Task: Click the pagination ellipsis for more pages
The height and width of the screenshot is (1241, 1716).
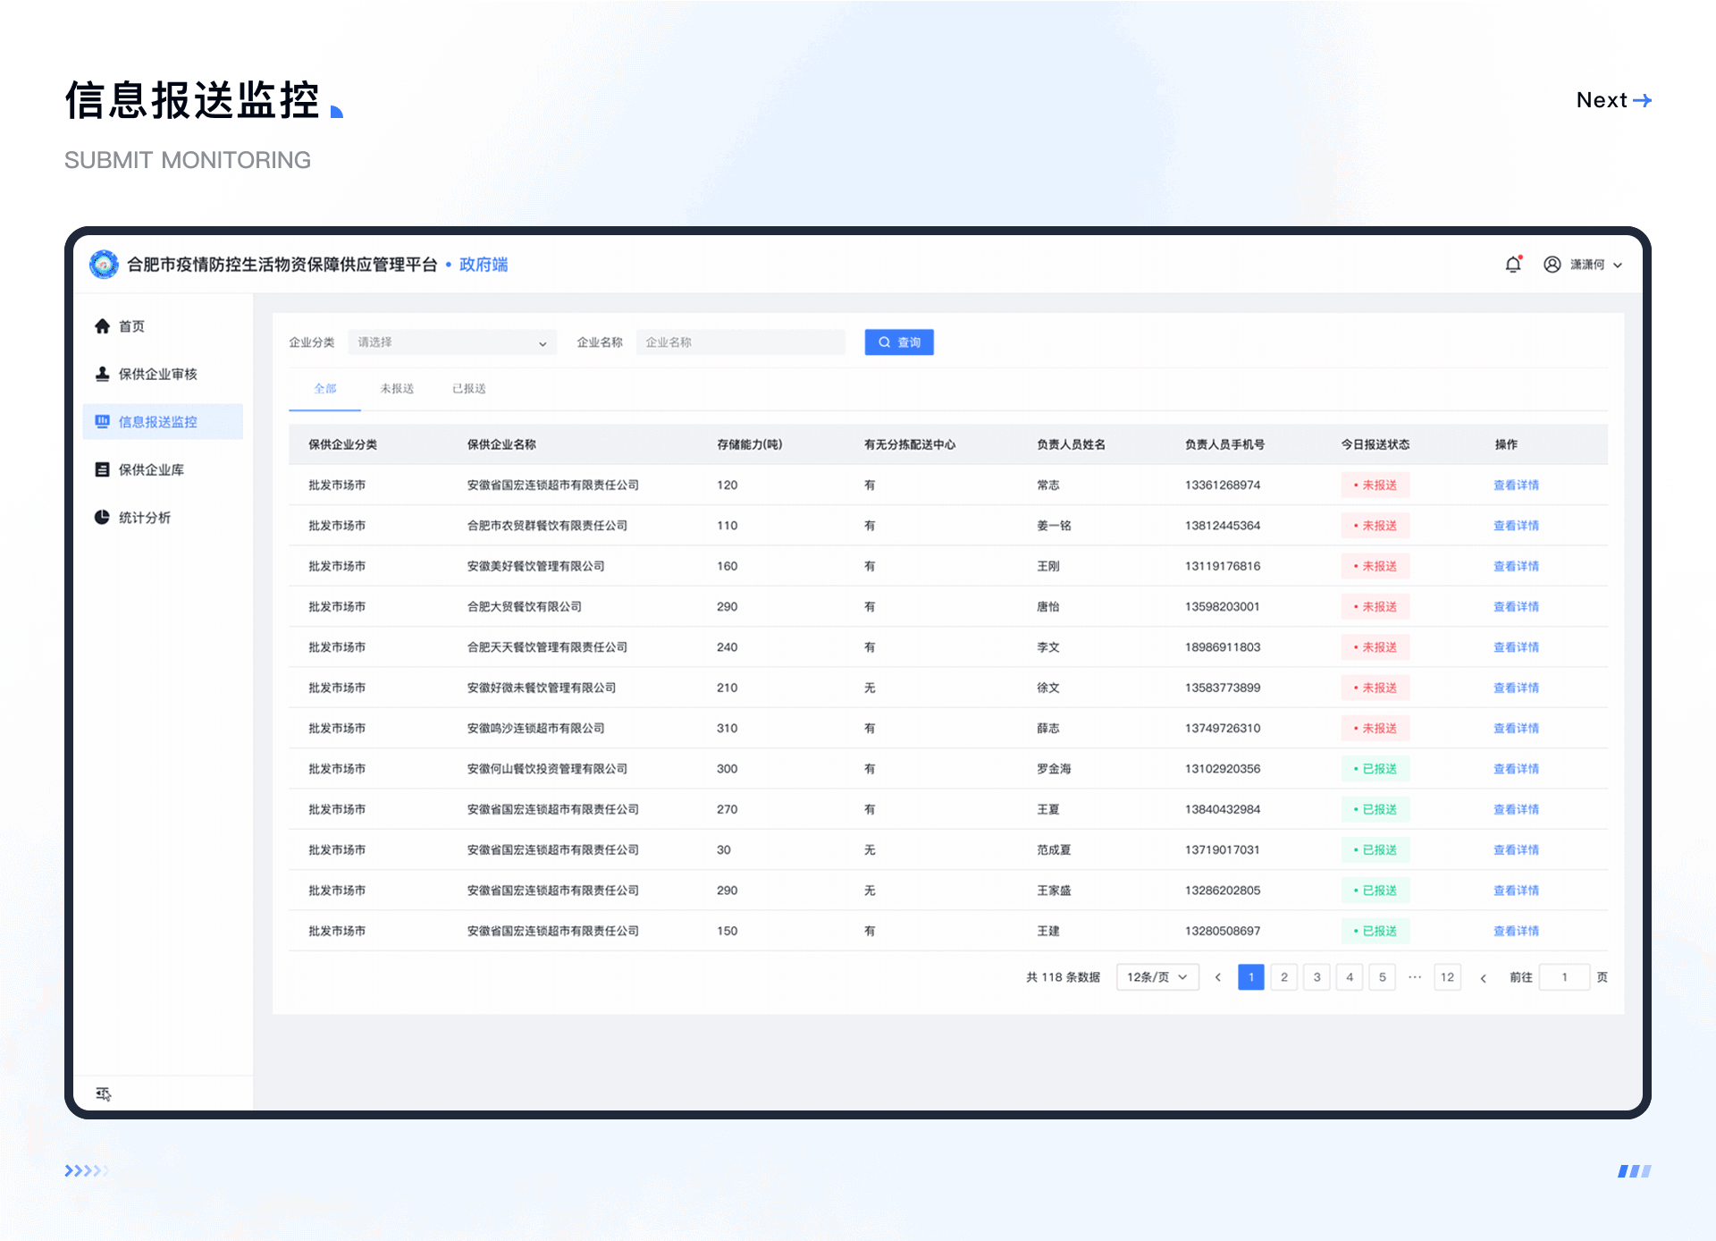Action: point(1415,977)
